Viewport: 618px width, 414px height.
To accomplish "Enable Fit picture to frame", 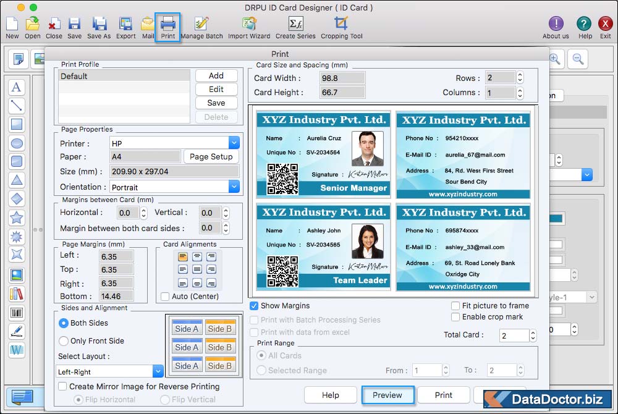I will coord(455,306).
